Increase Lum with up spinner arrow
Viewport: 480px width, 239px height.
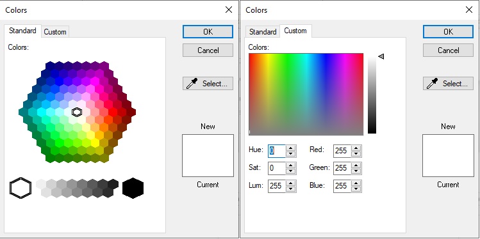(291, 183)
